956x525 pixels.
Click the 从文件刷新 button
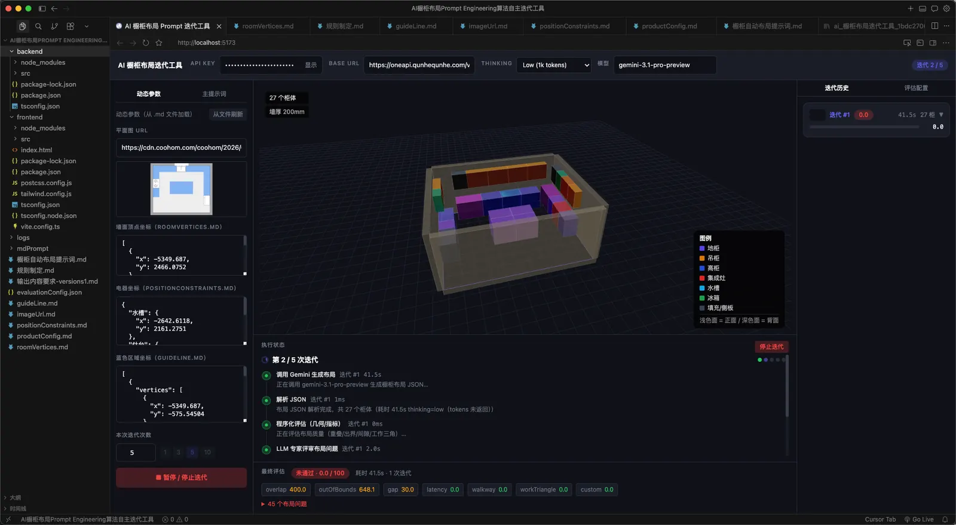pyautogui.click(x=228, y=114)
